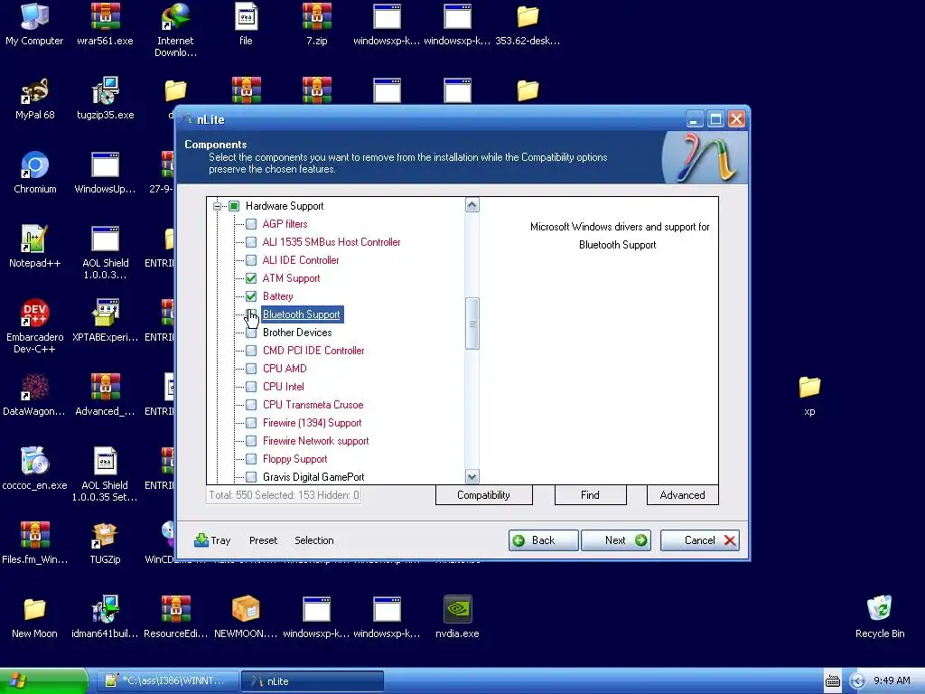Viewport: 925px width, 694px height.
Task: Open Recycle Bin
Action: click(880, 616)
